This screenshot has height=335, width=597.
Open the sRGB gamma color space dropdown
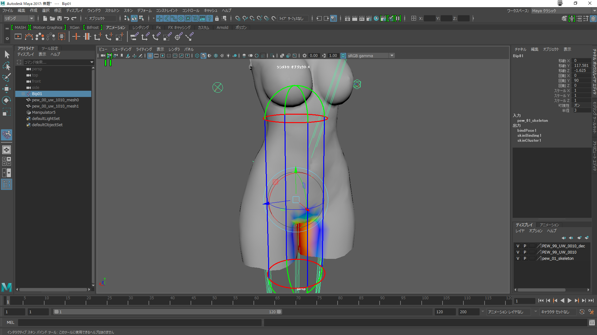point(392,56)
